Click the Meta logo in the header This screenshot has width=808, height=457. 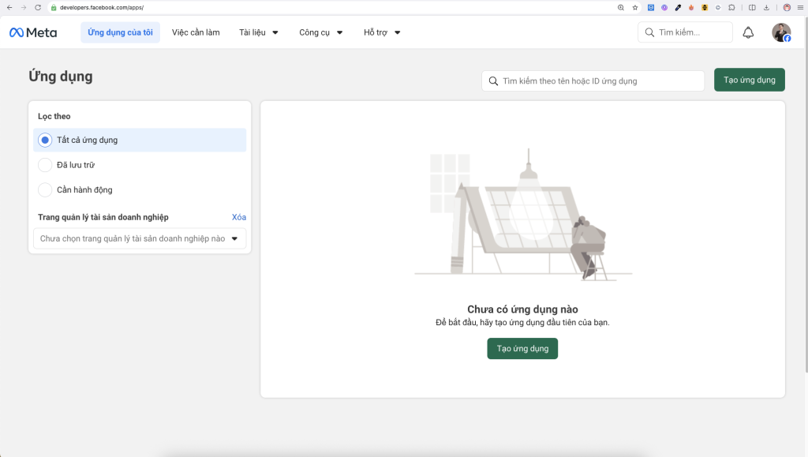[x=32, y=32]
